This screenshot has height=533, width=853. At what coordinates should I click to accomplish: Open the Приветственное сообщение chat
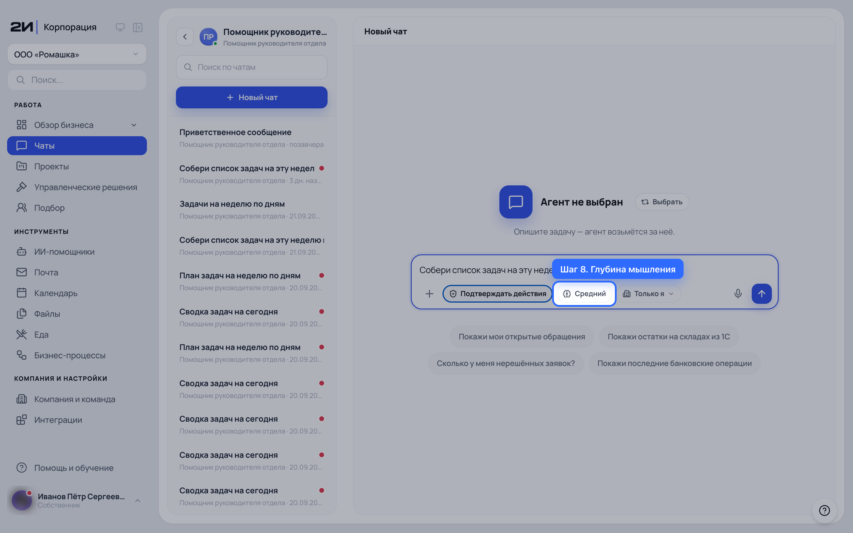point(251,138)
